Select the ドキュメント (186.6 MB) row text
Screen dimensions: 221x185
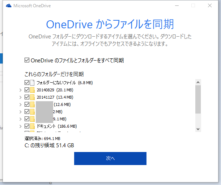(x=57, y=126)
